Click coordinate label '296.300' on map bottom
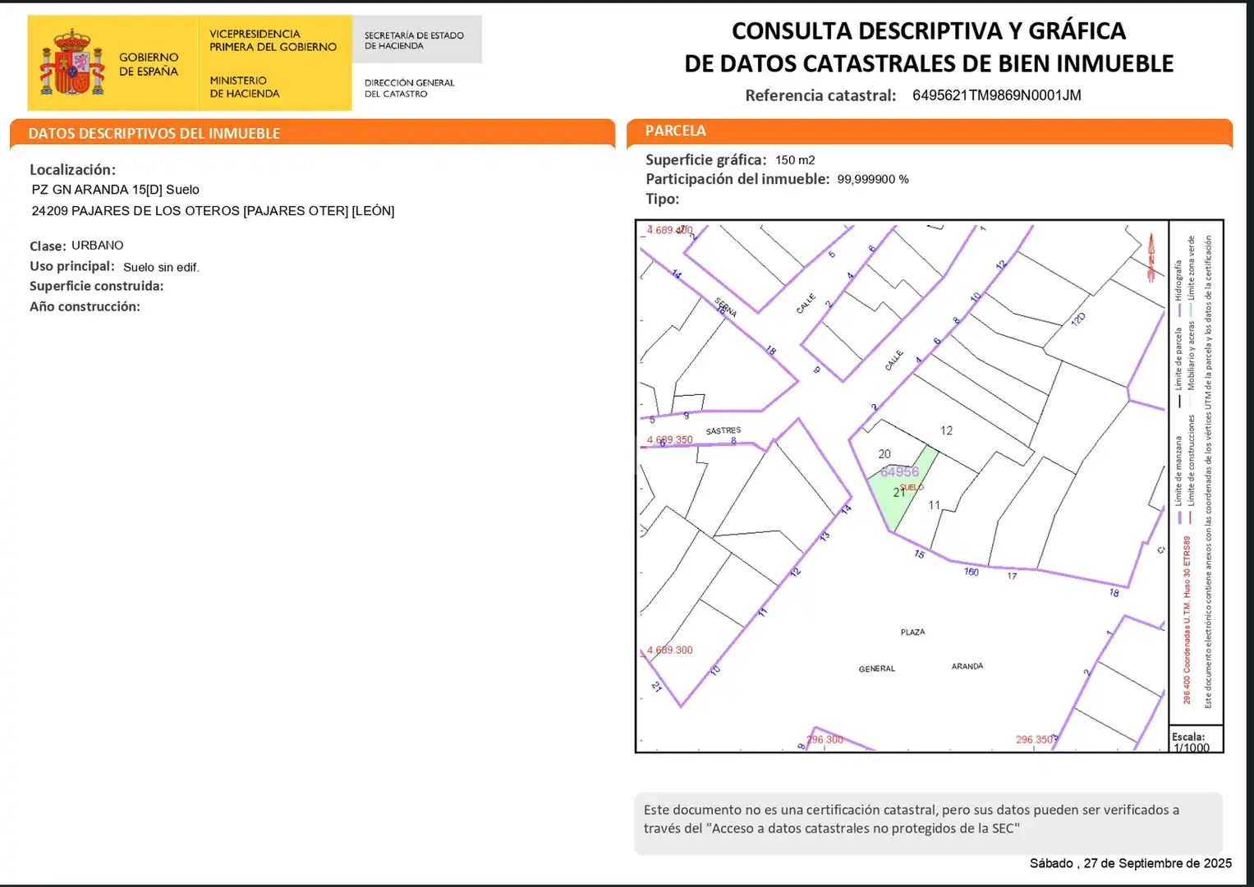Screen dimensions: 1254x887 coord(825,740)
